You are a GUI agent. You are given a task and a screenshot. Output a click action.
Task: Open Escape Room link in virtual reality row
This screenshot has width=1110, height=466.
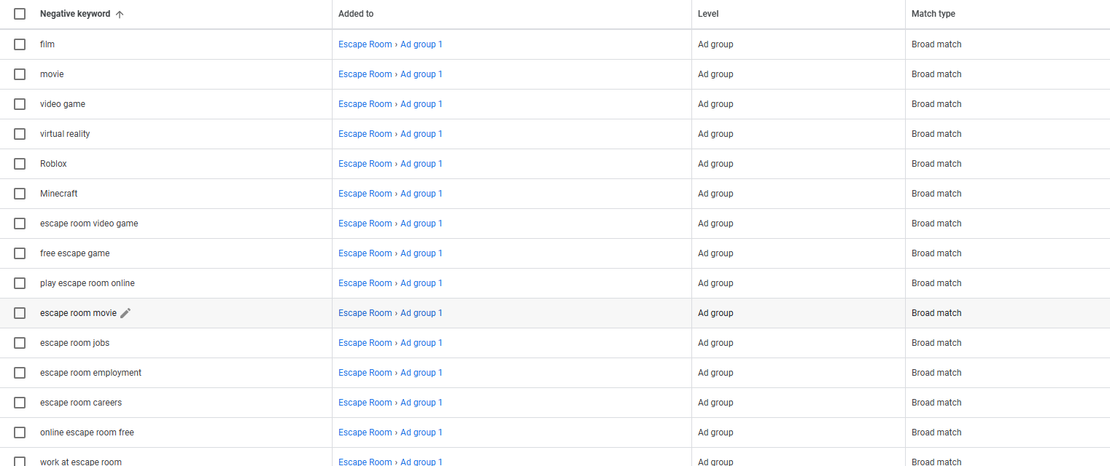click(365, 134)
